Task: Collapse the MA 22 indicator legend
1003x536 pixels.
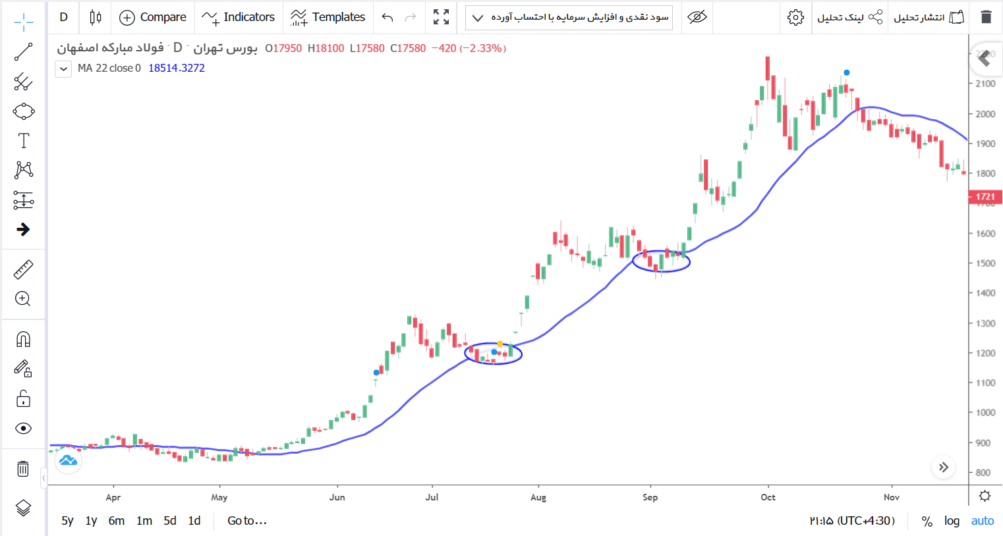Action: pyautogui.click(x=63, y=68)
